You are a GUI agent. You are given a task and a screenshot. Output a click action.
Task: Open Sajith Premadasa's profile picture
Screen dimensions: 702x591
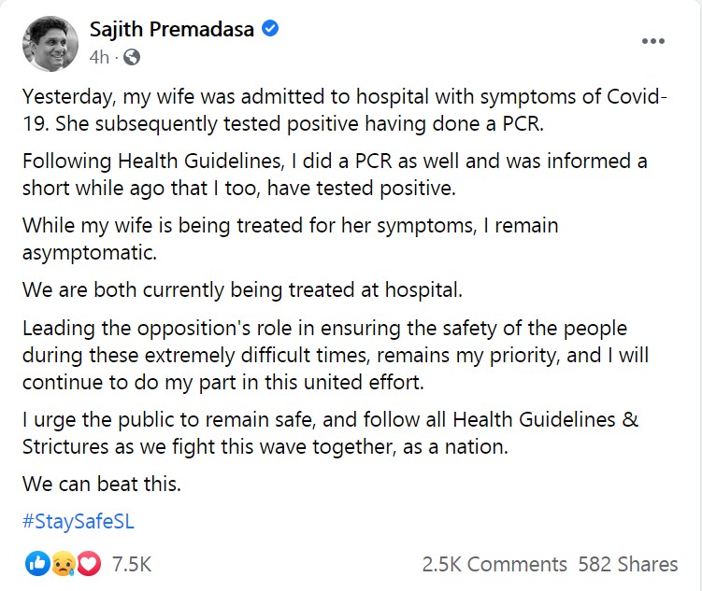50,44
